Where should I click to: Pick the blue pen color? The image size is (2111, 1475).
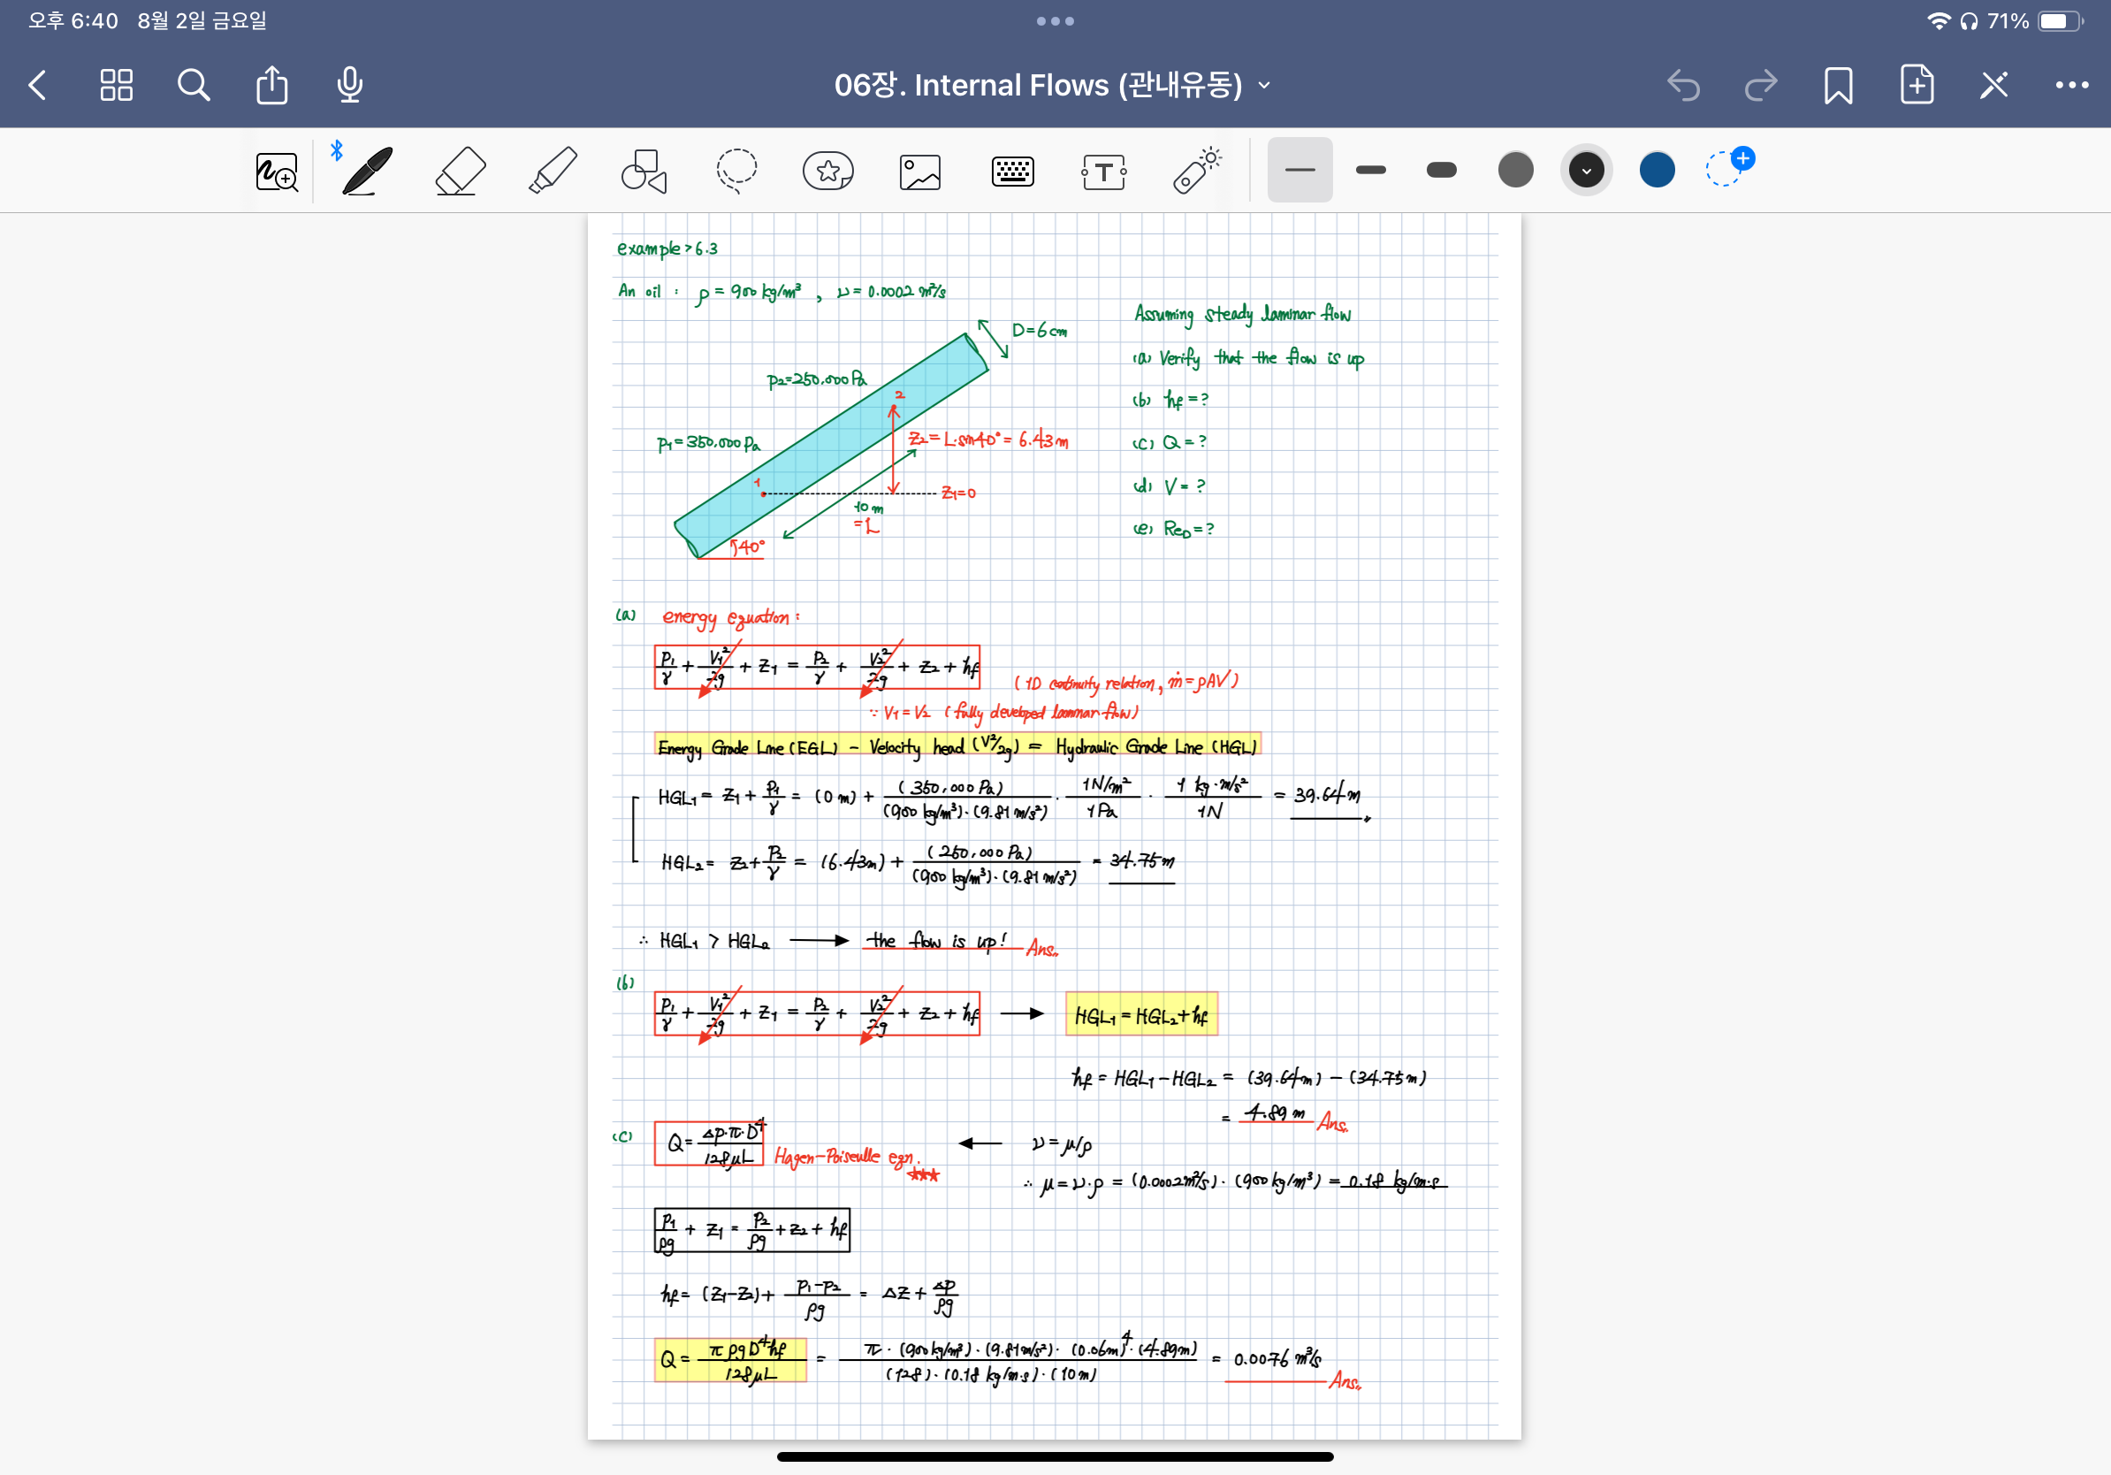[x=1656, y=170]
